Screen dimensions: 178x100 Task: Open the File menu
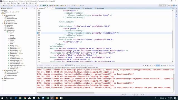[1, 3]
